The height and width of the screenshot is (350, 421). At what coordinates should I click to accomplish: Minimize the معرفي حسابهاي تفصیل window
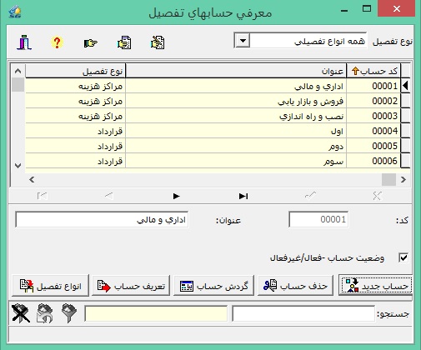(x=344, y=11)
